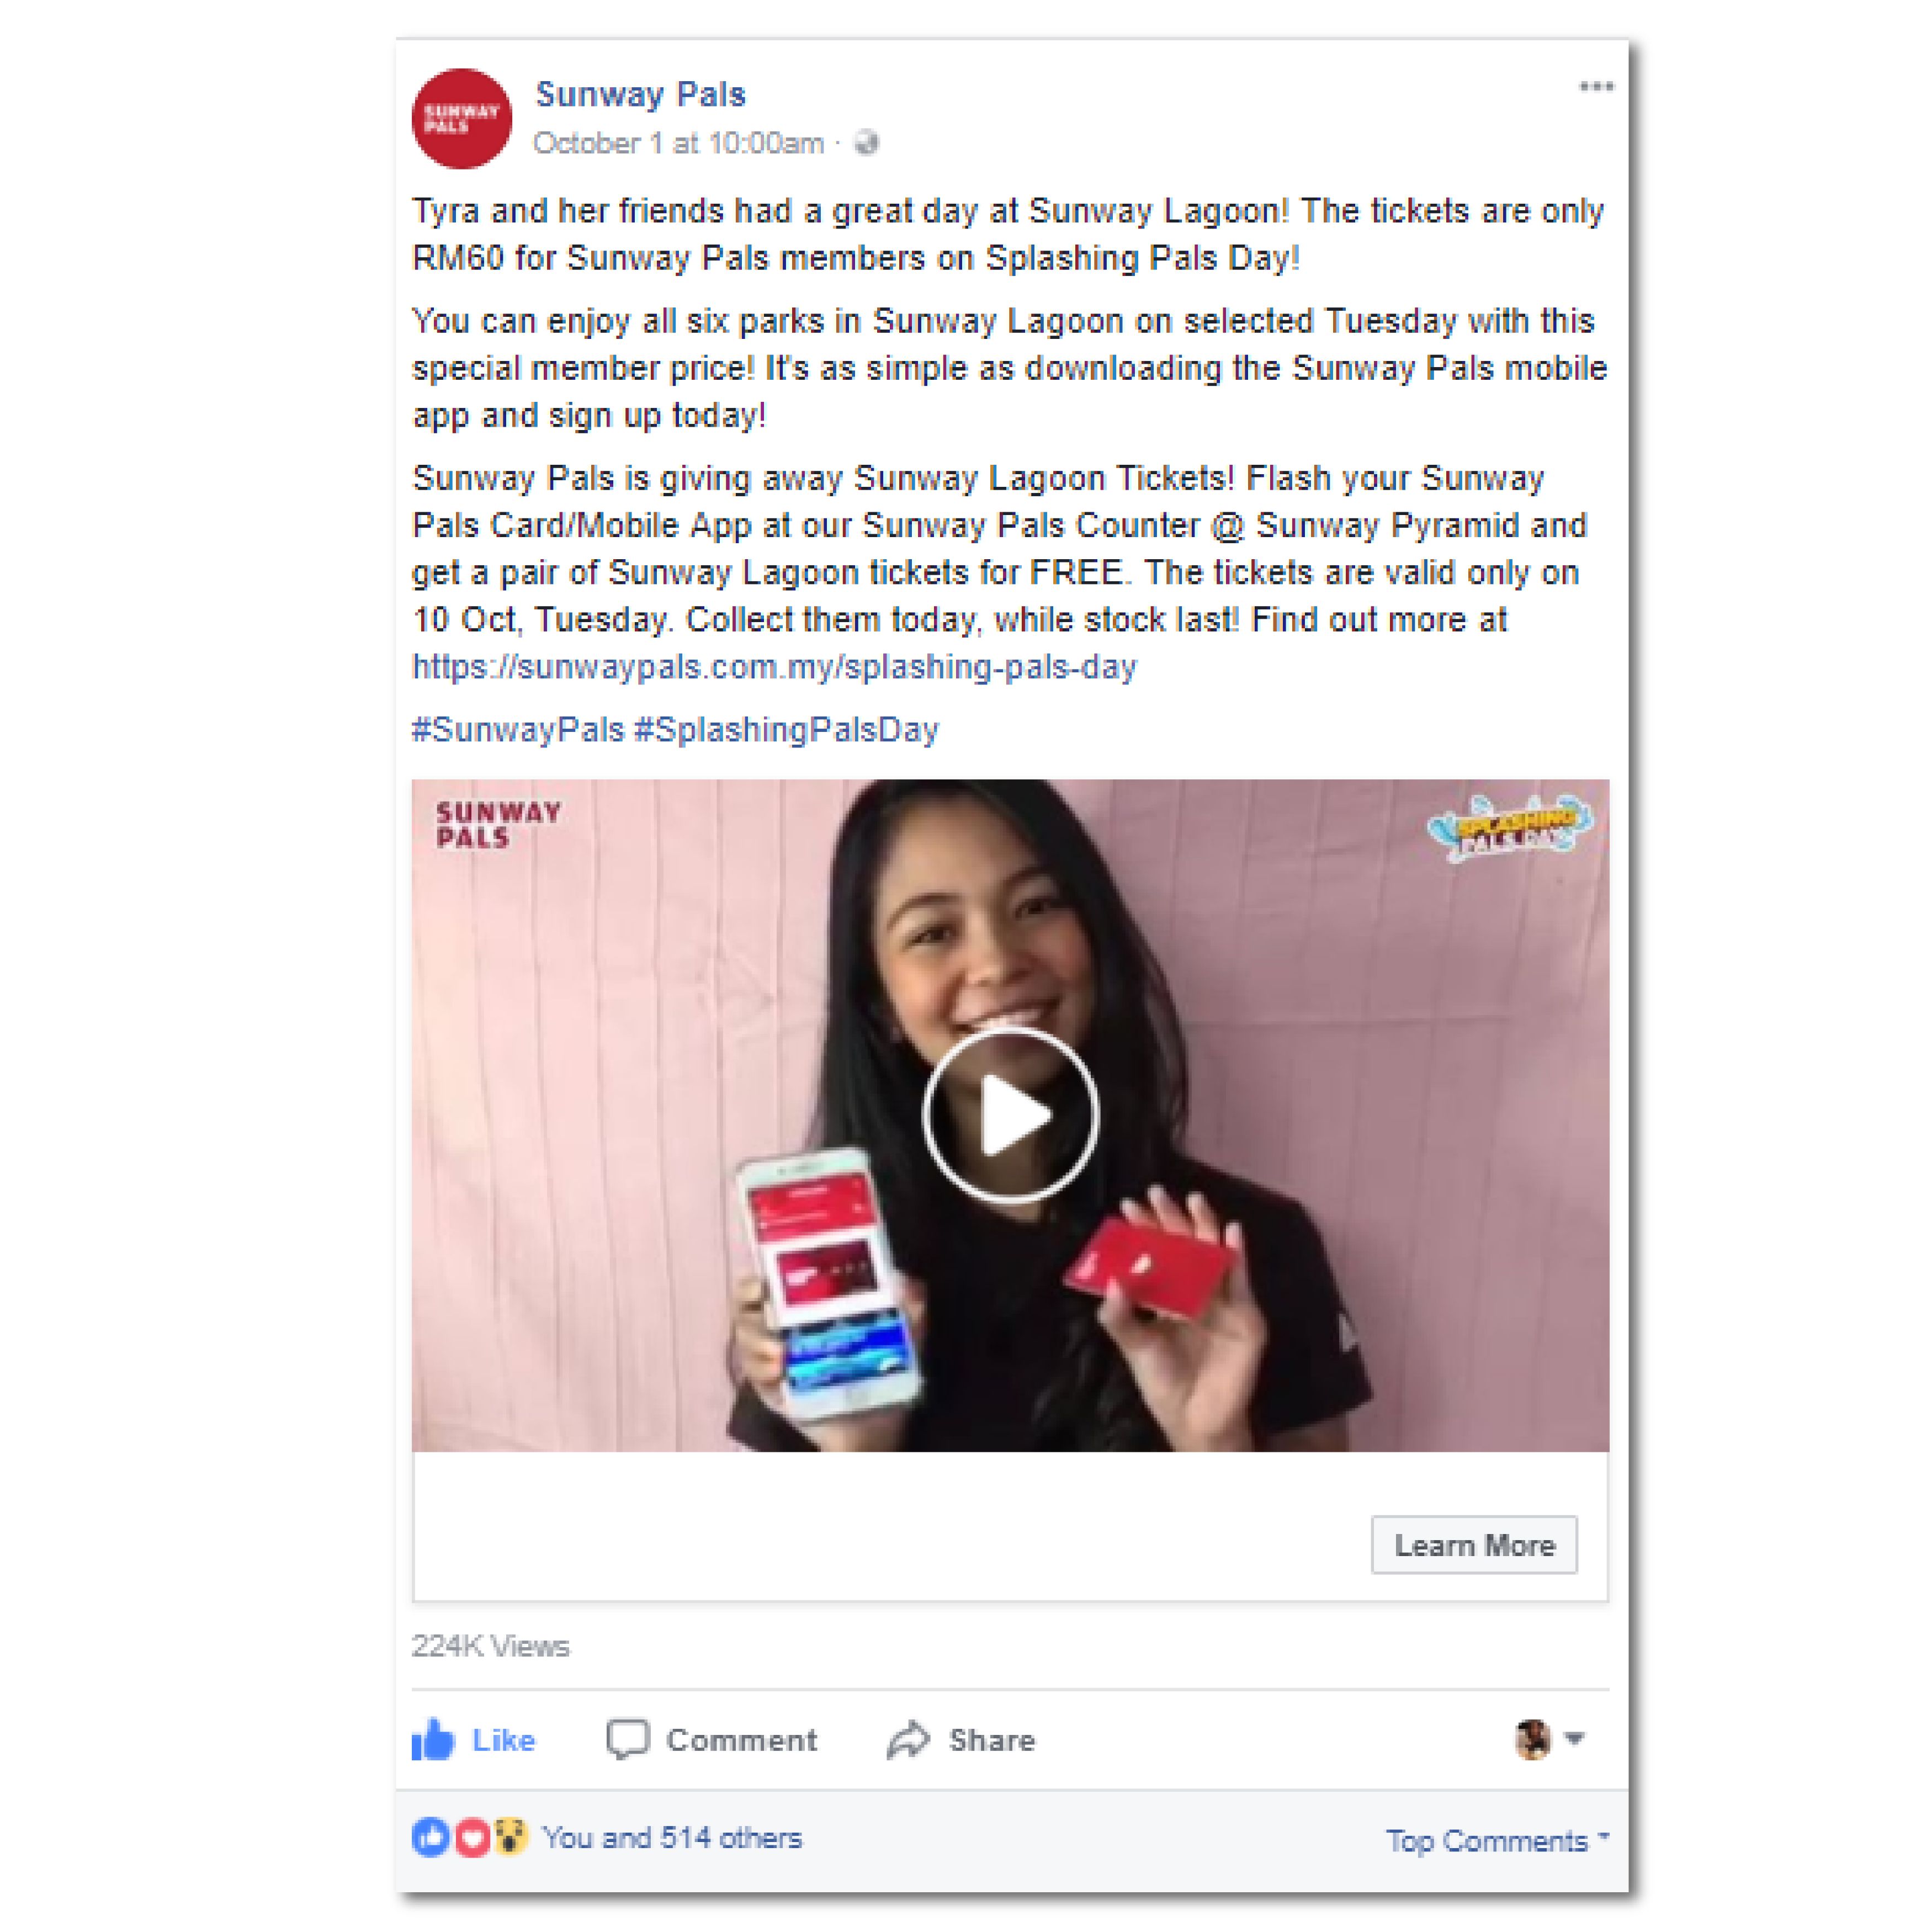Viewport: 1932px width, 1932px height.
Task: Click the October 1 post timestamp
Action: pyautogui.click(x=678, y=143)
